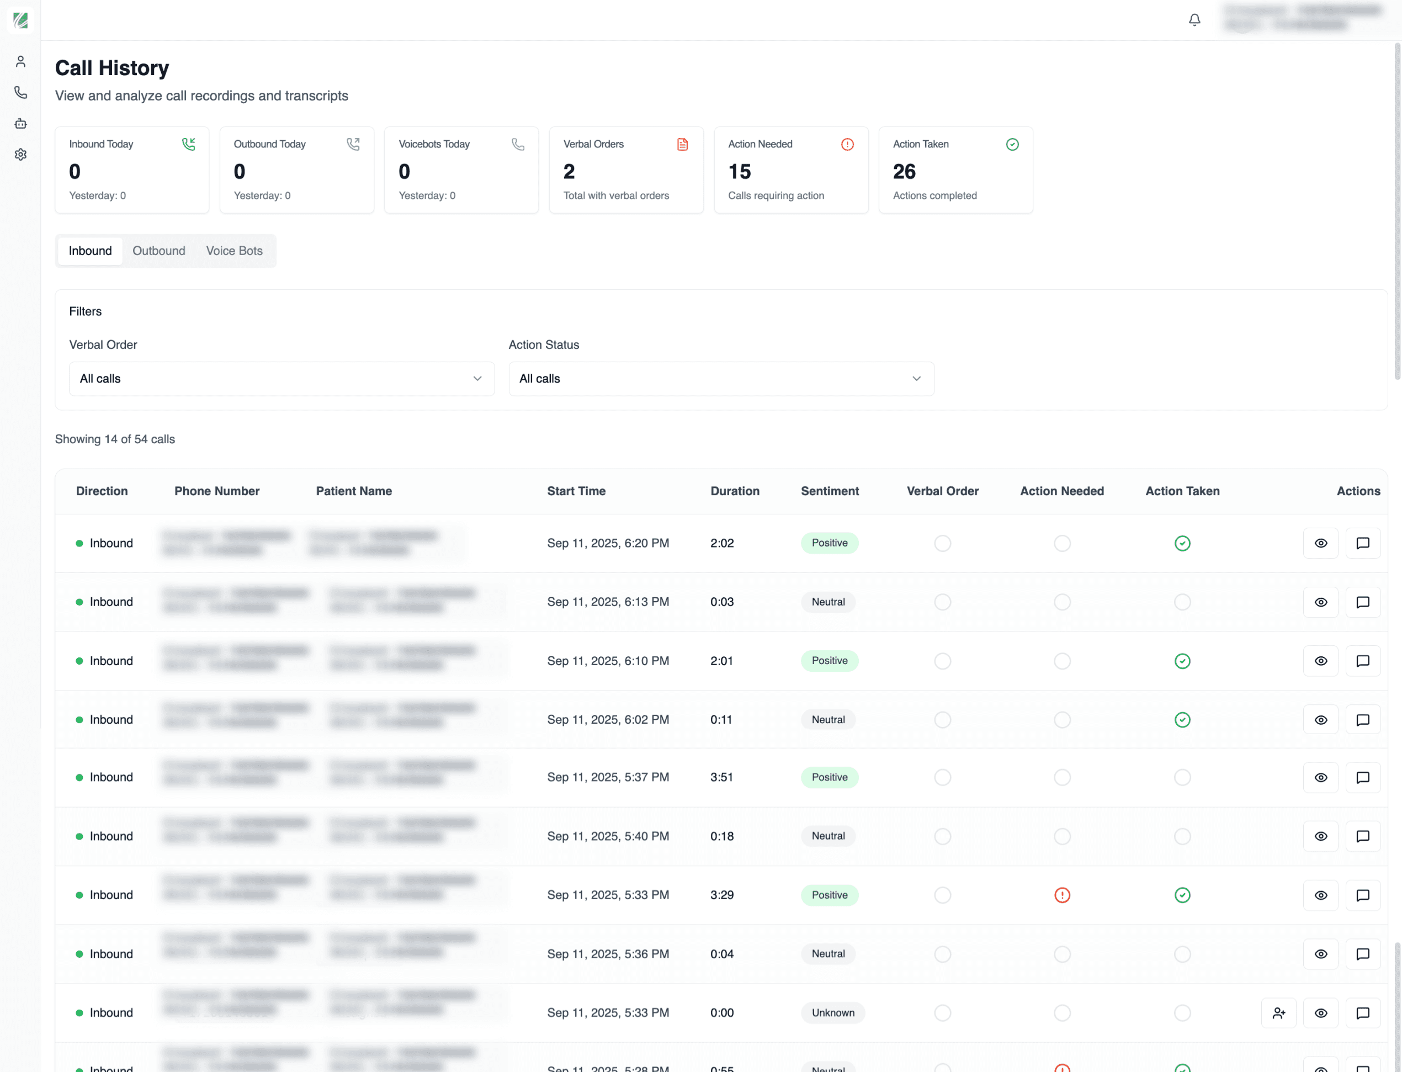Click the Sentiment column header
This screenshot has width=1402, height=1072.
pyautogui.click(x=830, y=491)
